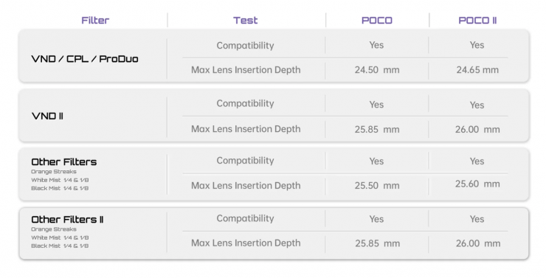Click VND II's 25.85 mm POCO value

click(377, 130)
